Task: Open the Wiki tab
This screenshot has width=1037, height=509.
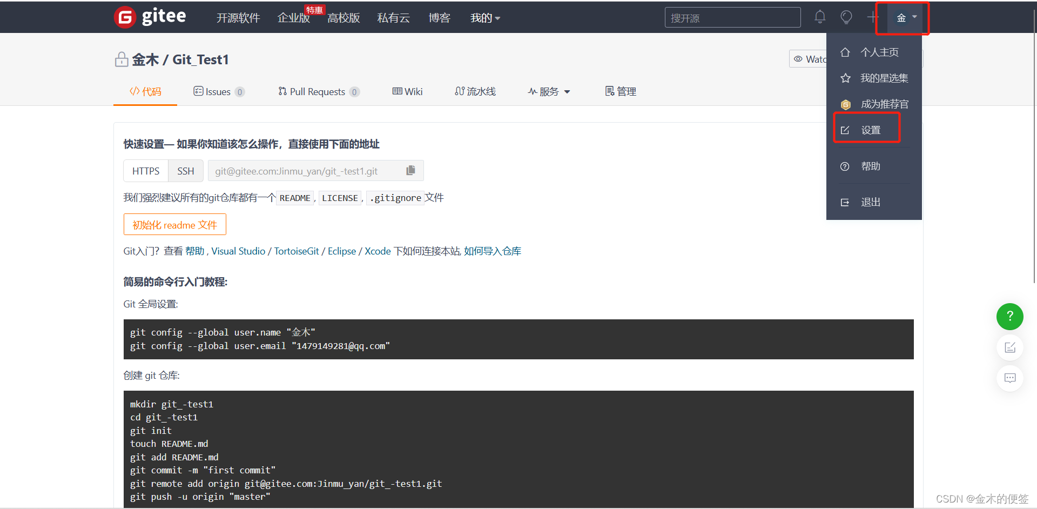Action: point(407,92)
